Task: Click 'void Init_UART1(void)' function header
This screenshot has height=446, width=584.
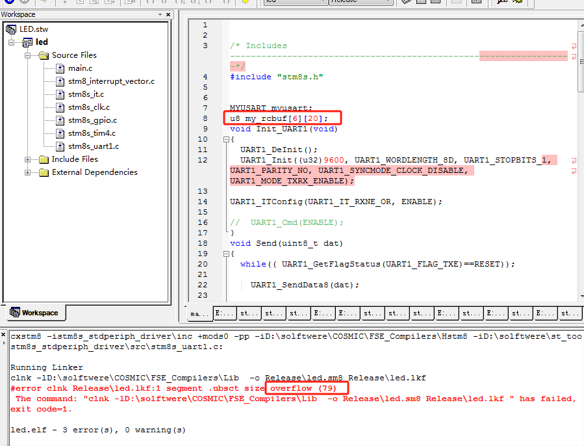Action: tap(283, 129)
